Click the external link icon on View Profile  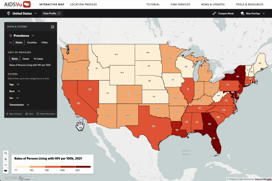(59, 13)
